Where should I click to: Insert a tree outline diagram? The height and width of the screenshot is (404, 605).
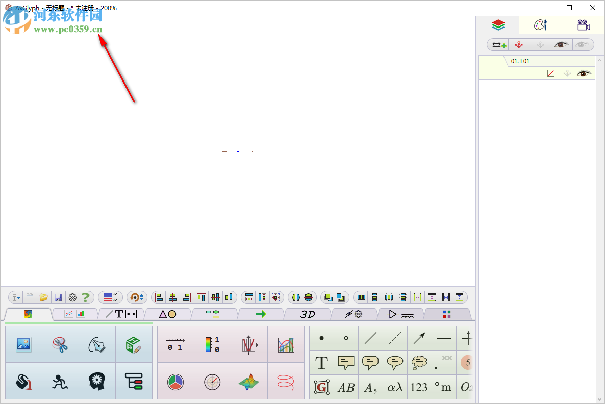134,381
